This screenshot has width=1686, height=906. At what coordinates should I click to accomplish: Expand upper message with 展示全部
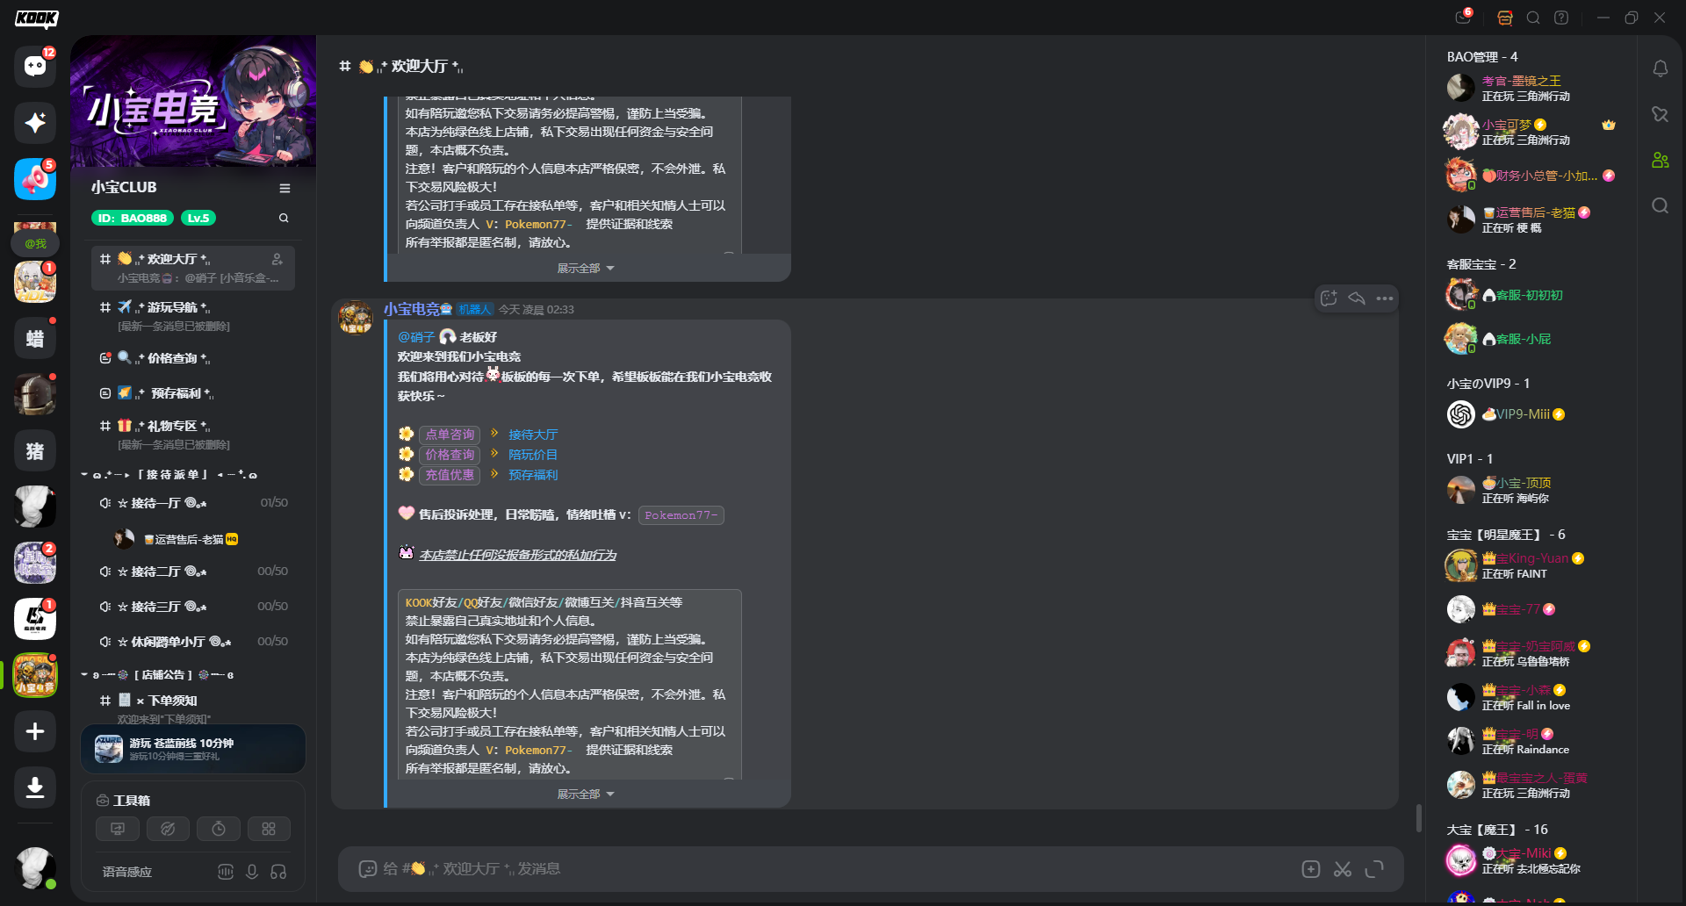pyautogui.click(x=586, y=269)
